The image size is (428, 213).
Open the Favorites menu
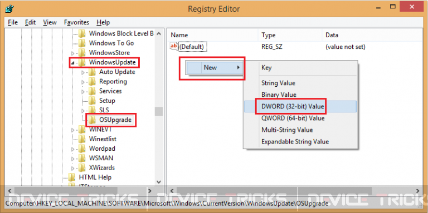point(76,22)
